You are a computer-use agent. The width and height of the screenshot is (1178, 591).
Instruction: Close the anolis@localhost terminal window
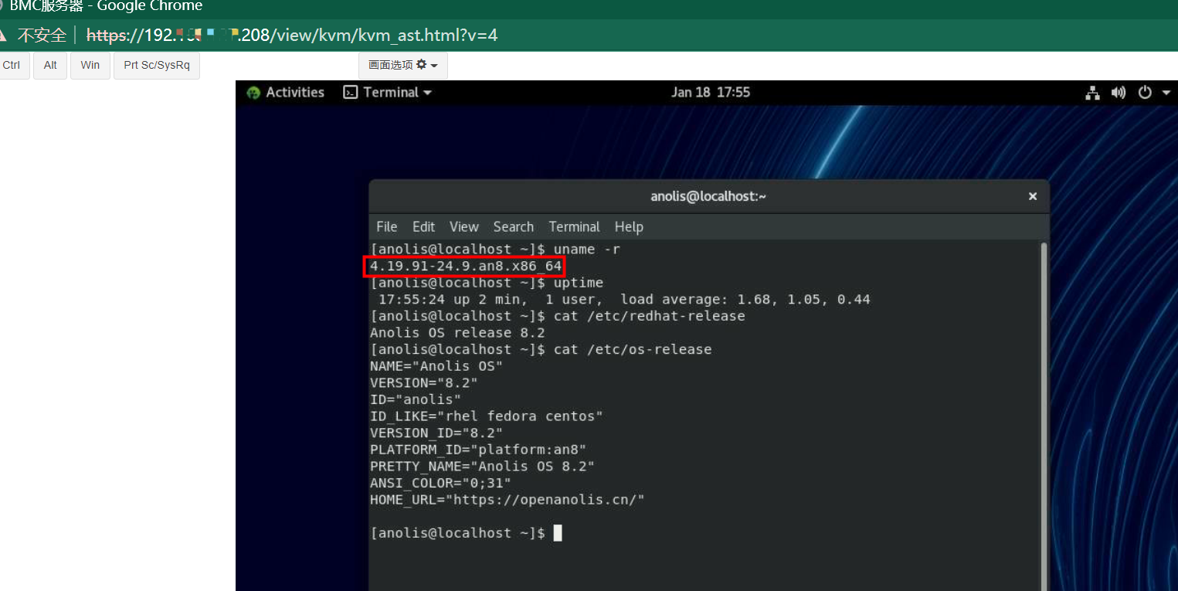click(1032, 197)
